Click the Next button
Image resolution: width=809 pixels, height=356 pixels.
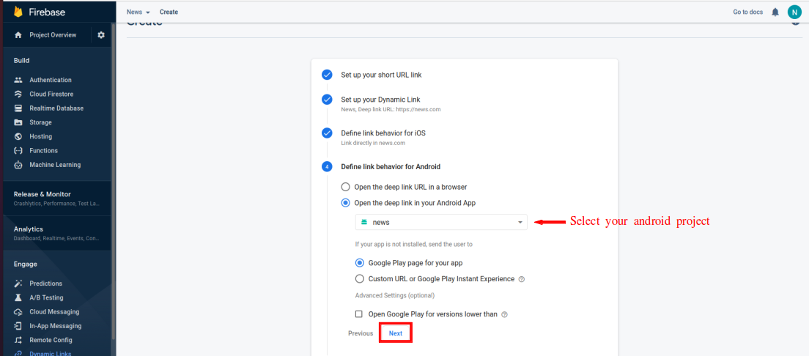pyautogui.click(x=395, y=333)
